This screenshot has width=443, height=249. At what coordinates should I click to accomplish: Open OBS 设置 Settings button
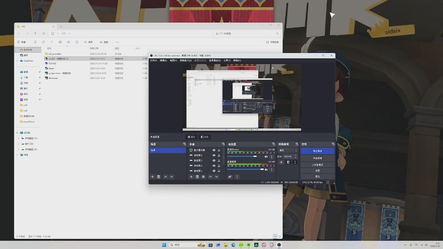click(317, 170)
